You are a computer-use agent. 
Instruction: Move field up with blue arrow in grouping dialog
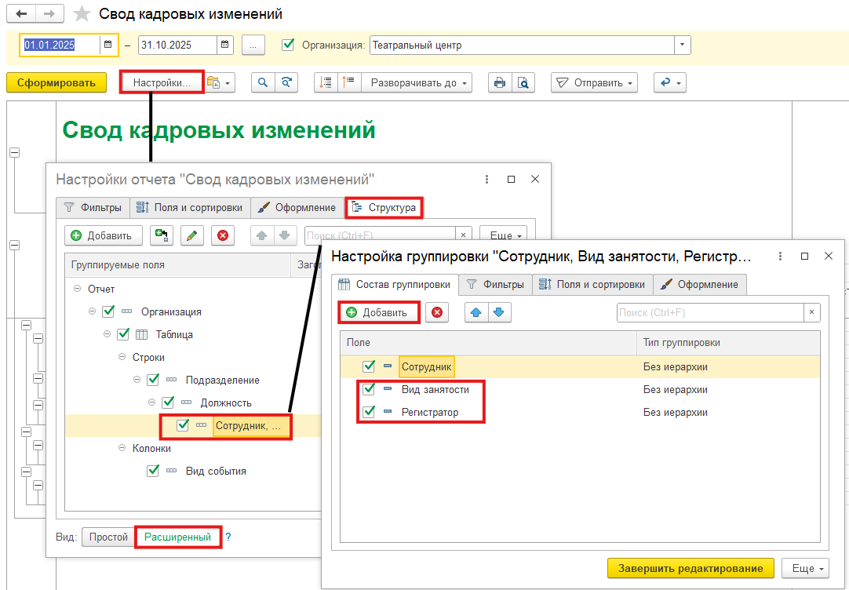pos(476,312)
